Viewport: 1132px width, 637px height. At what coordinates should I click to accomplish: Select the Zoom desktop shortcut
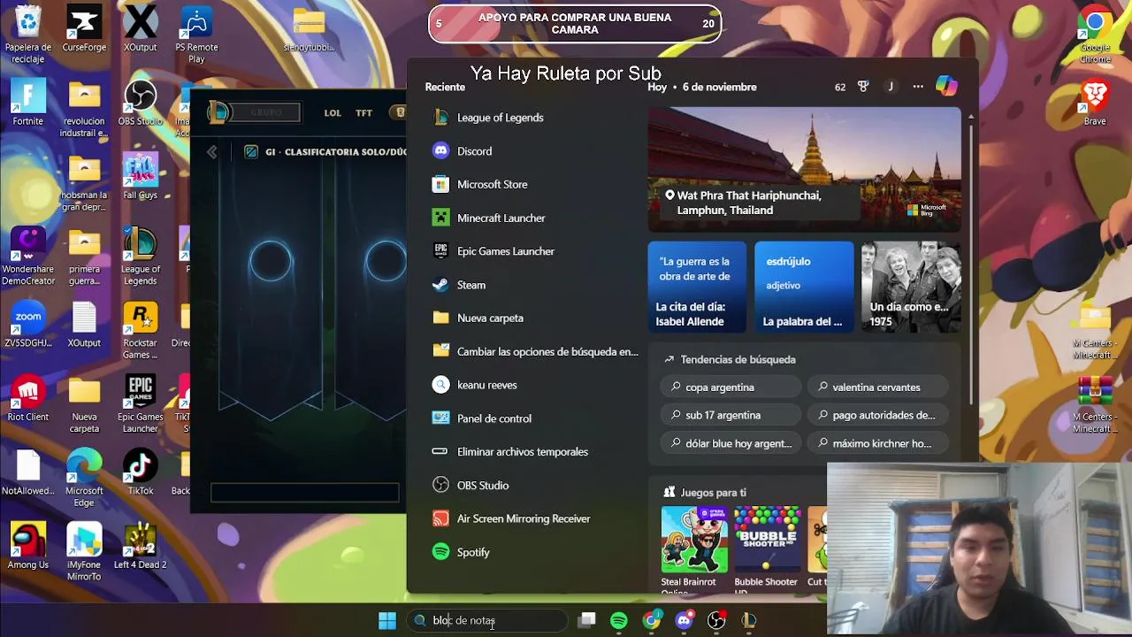click(28, 325)
